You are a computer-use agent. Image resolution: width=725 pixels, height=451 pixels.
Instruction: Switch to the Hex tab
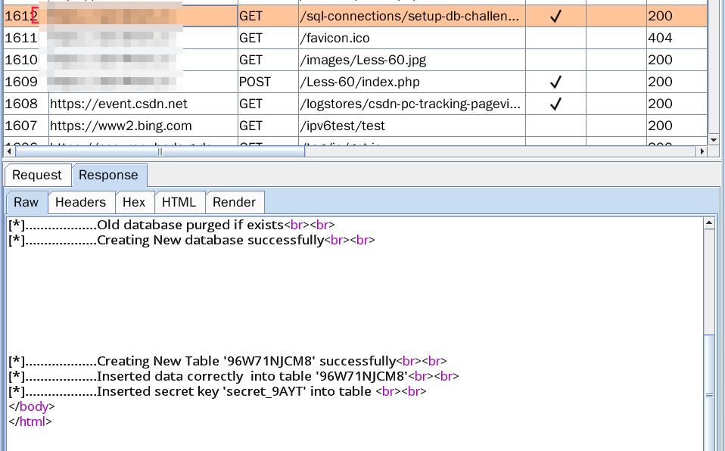134,203
